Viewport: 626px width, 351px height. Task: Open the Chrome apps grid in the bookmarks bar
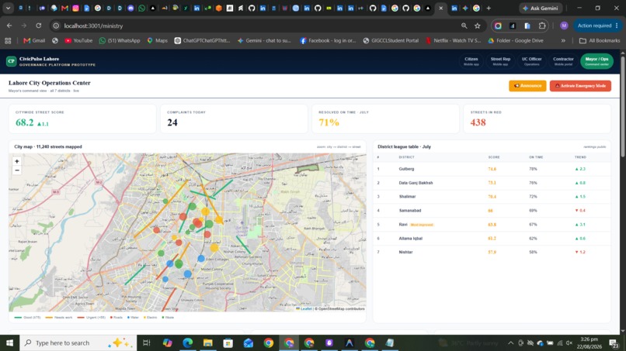click(8, 40)
